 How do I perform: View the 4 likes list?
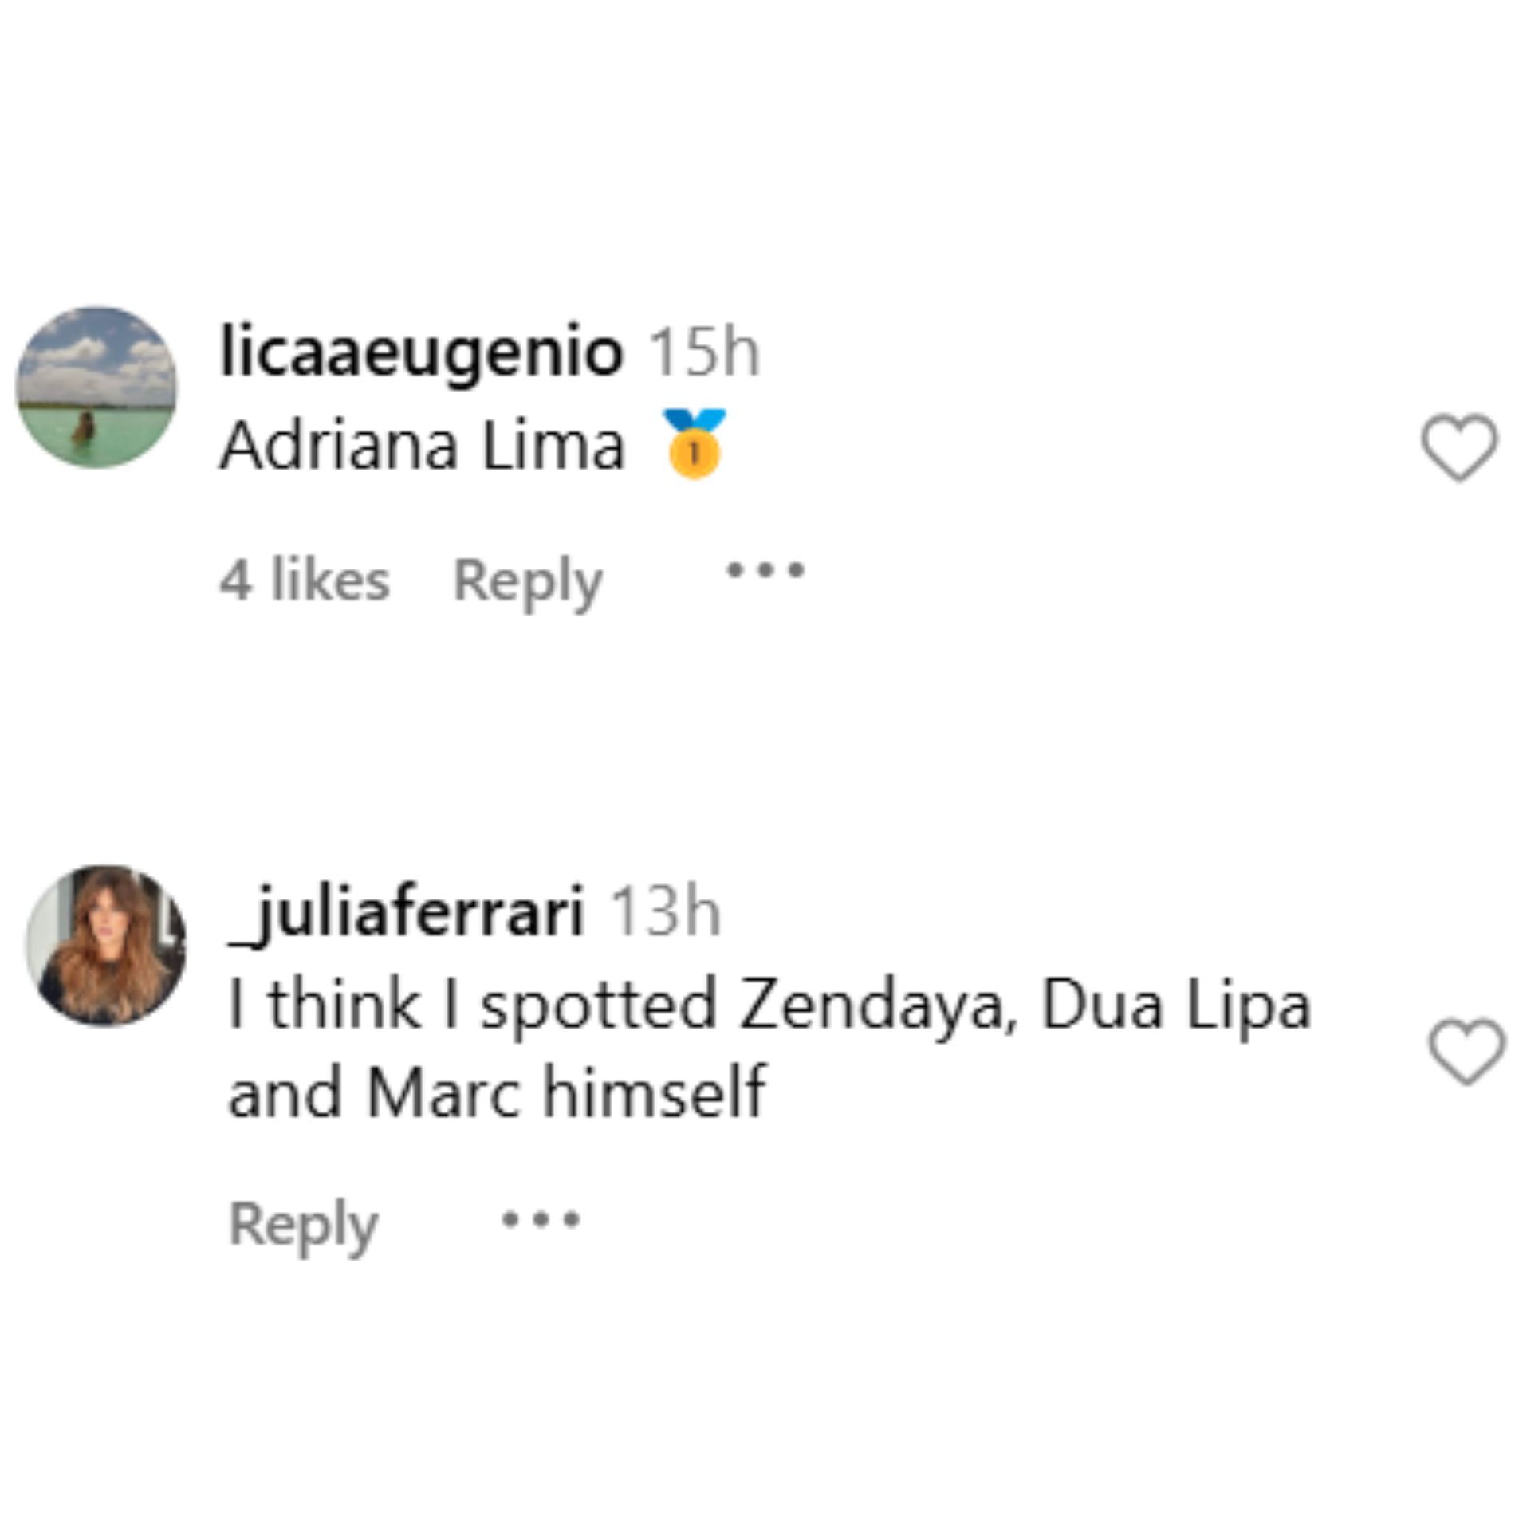pyautogui.click(x=305, y=580)
